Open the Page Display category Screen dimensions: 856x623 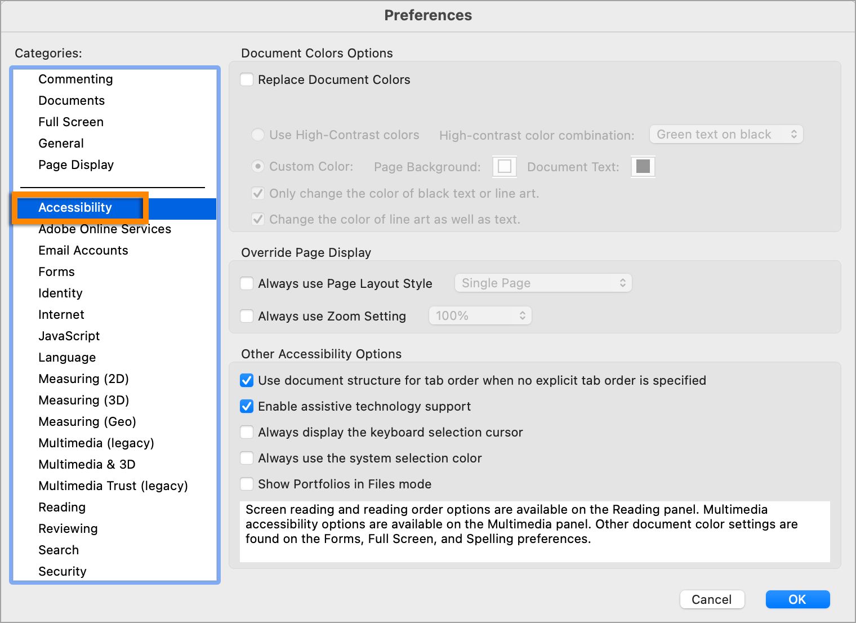coord(76,164)
